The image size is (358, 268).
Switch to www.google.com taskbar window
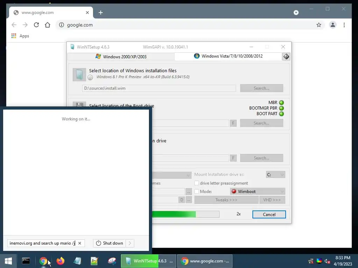(205, 261)
